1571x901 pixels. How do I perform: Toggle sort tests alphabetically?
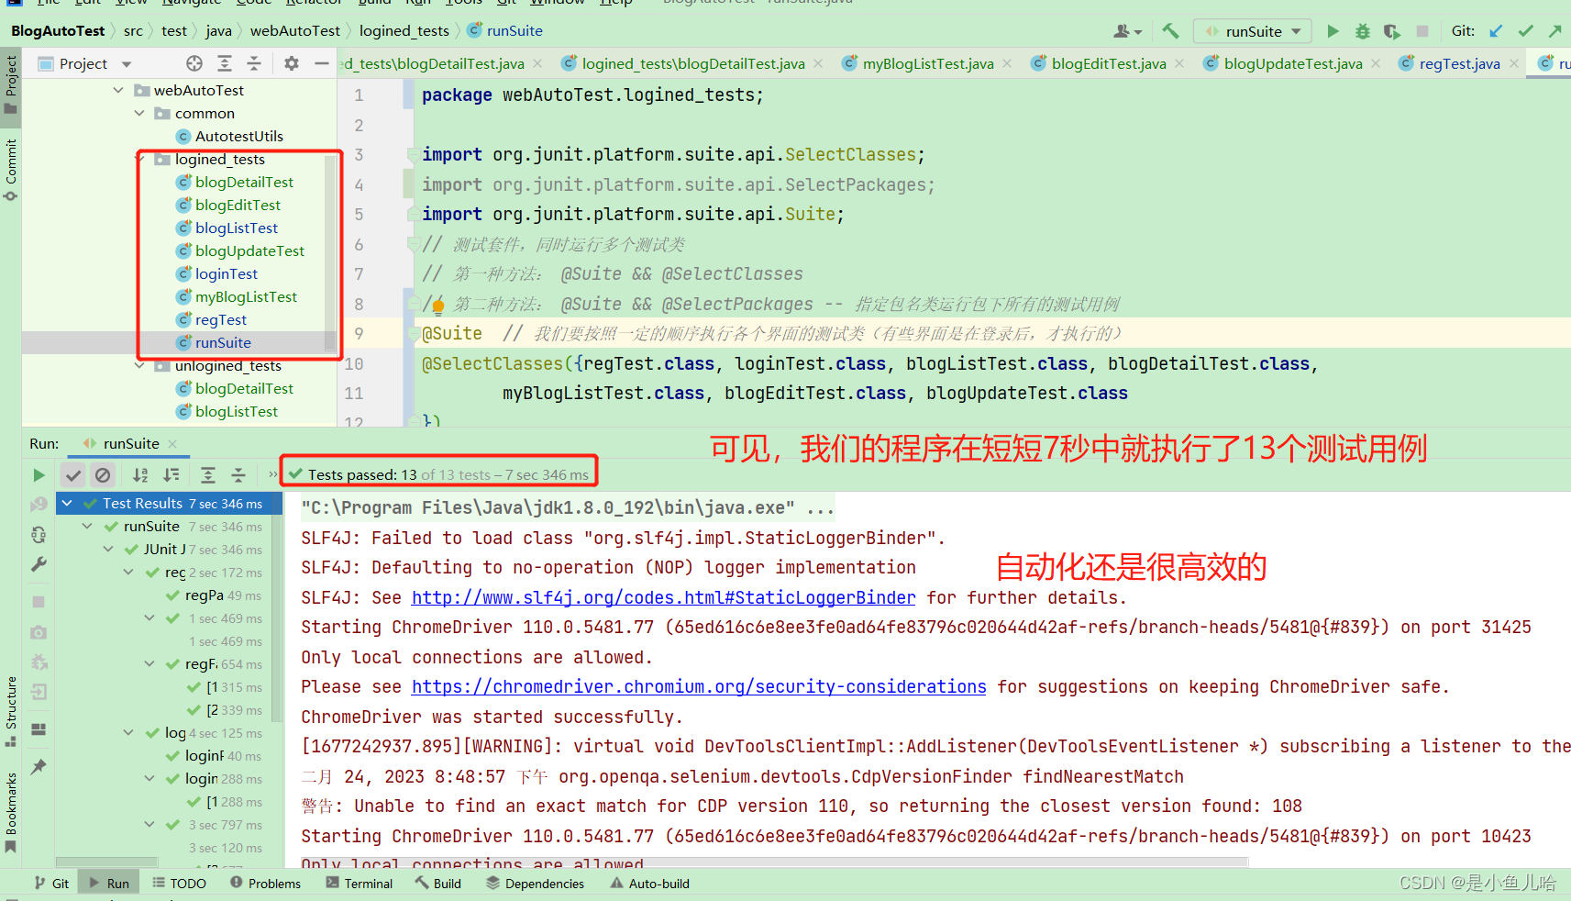pos(140,474)
